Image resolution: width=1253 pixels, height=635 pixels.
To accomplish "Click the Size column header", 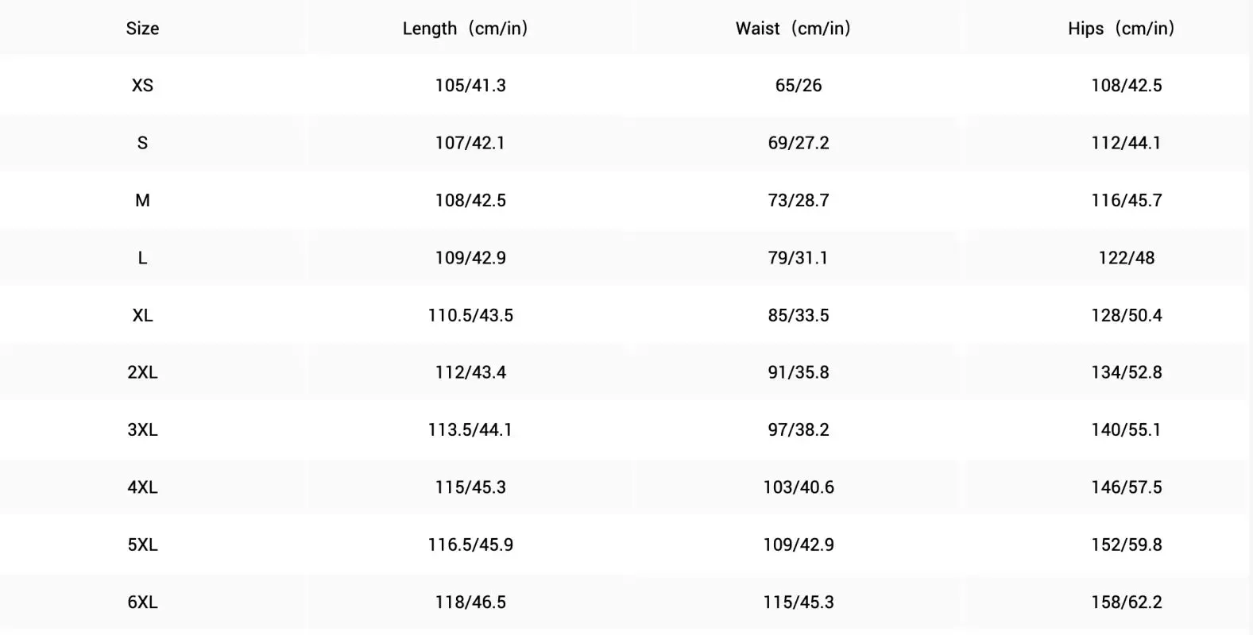I will [142, 29].
